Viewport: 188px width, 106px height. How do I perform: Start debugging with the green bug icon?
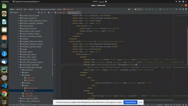[x=150, y=9]
